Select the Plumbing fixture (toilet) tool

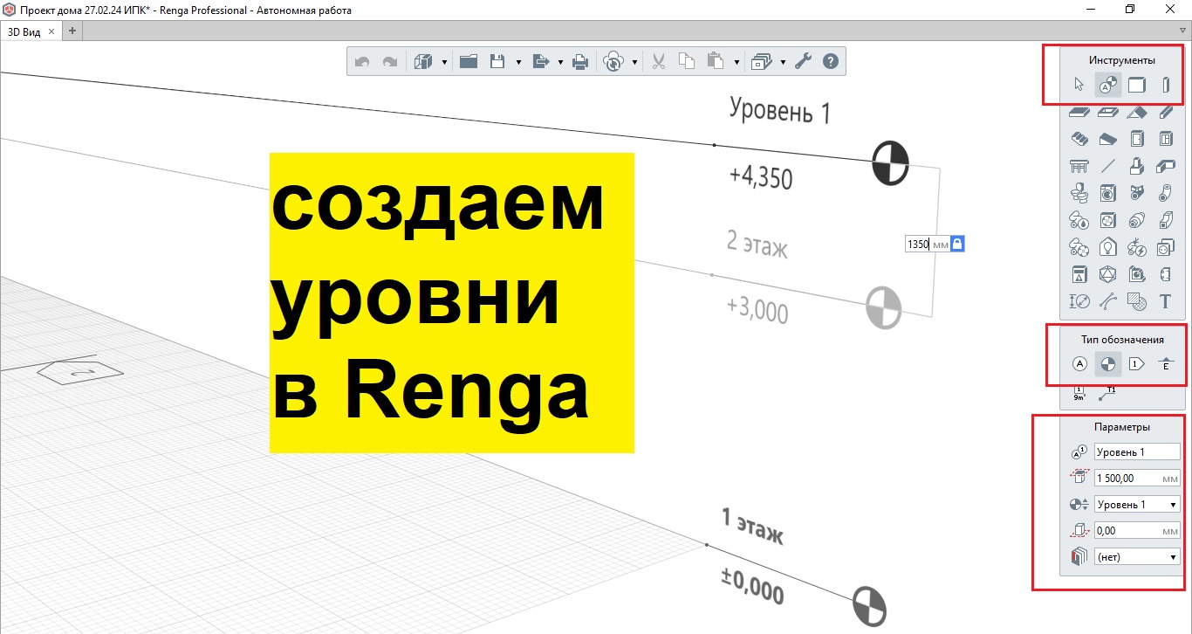[x=1079, y=193]
